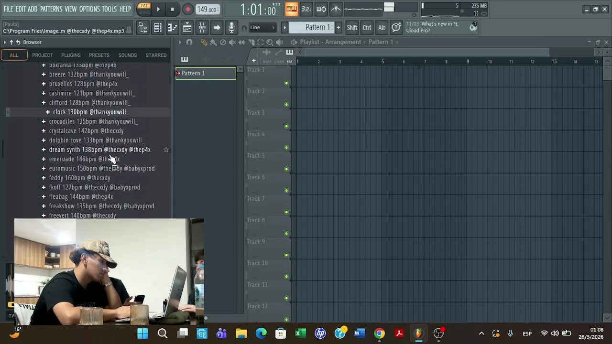Click bar 5 on the playlist timeline ruler

tap(382, 61)
